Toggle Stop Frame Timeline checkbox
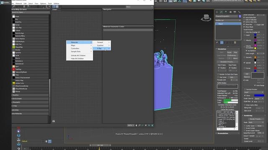 click(x=230, y=68)
